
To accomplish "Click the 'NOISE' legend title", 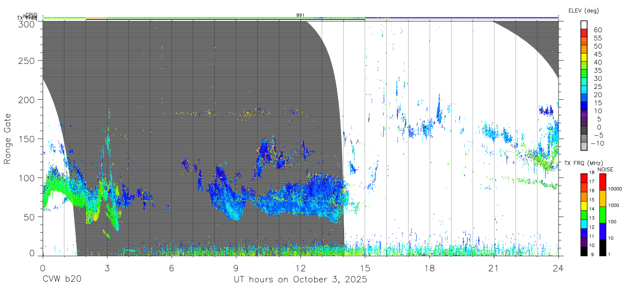I will [x=605, y=169].
